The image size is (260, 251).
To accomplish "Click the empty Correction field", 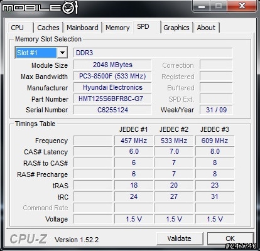I will [x=216, y=65].
